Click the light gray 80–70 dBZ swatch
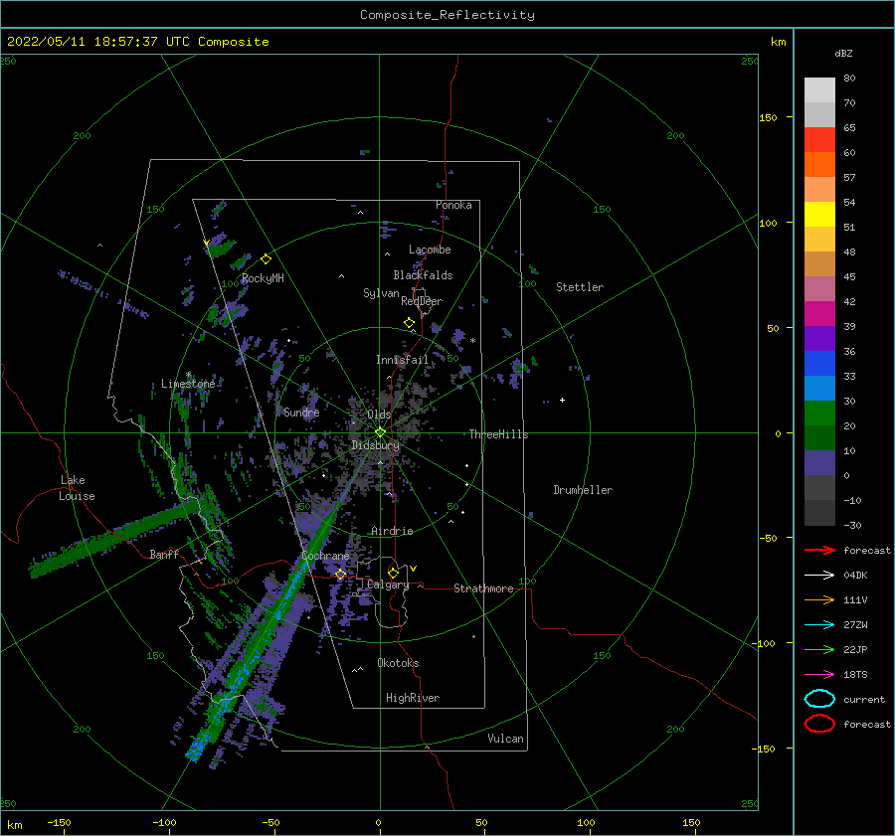The width and height of the screenshot is (895, 836). (819, 90)
